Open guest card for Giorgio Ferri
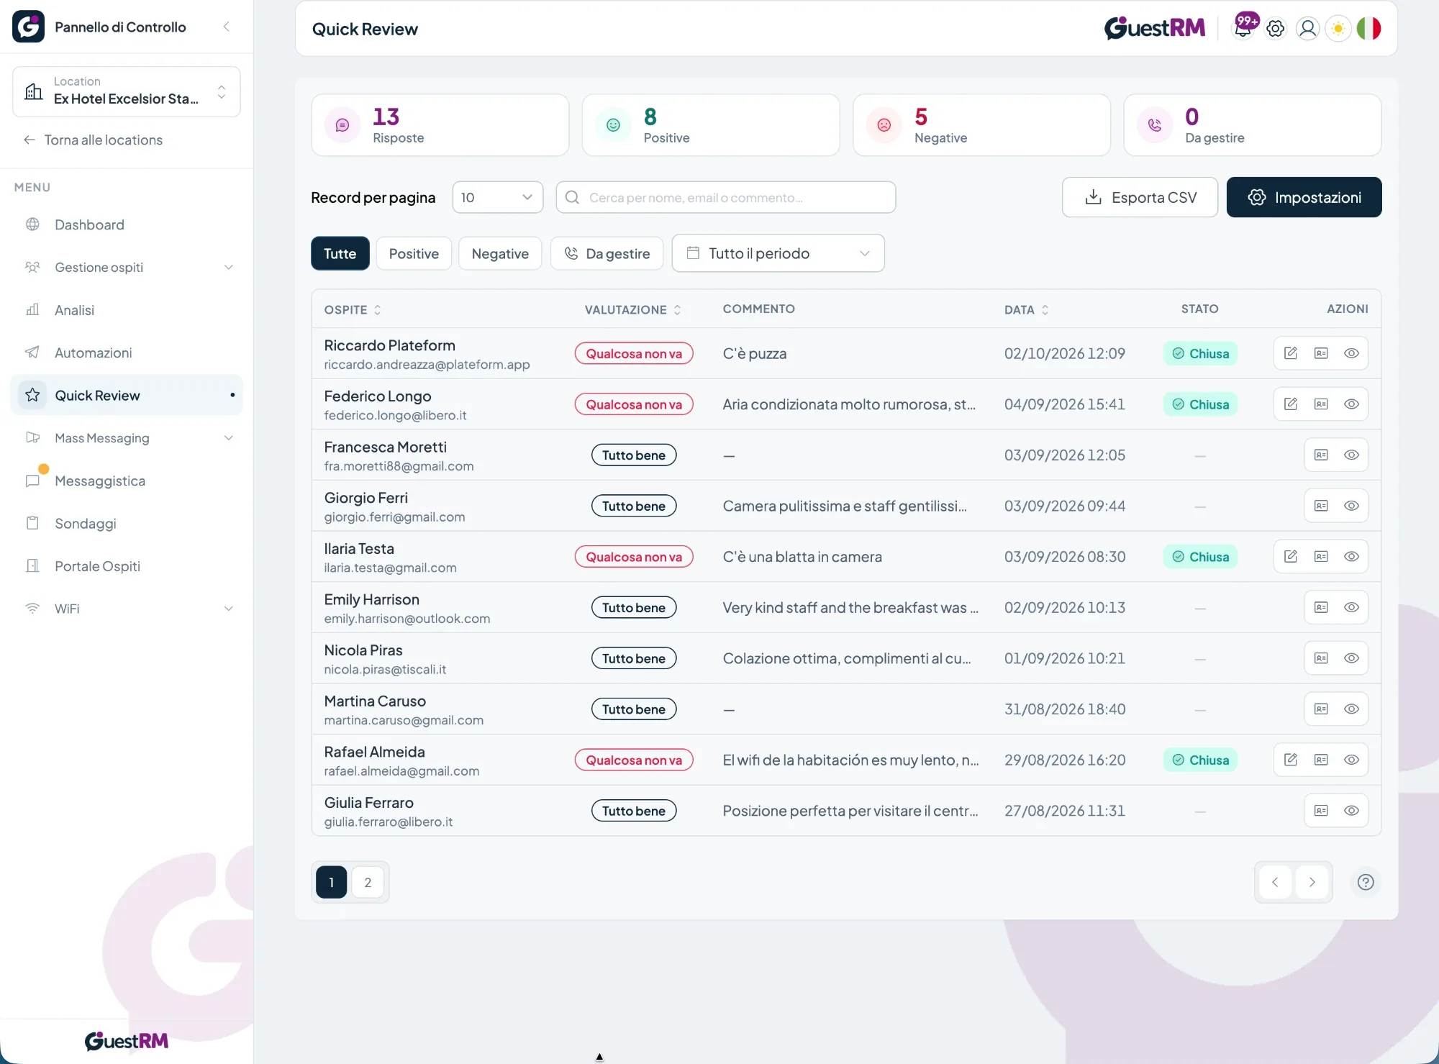1439x1064 pixels. coord(1321,506)
